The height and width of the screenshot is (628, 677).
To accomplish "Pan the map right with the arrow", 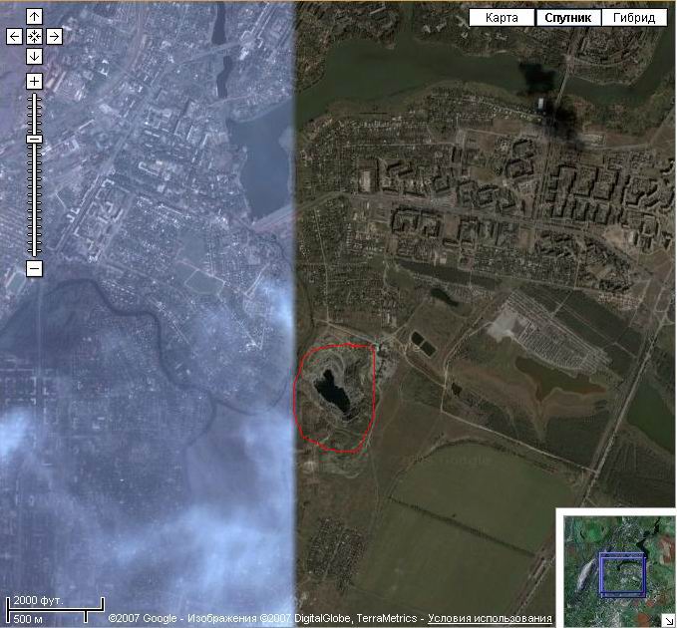I will 54,36.
